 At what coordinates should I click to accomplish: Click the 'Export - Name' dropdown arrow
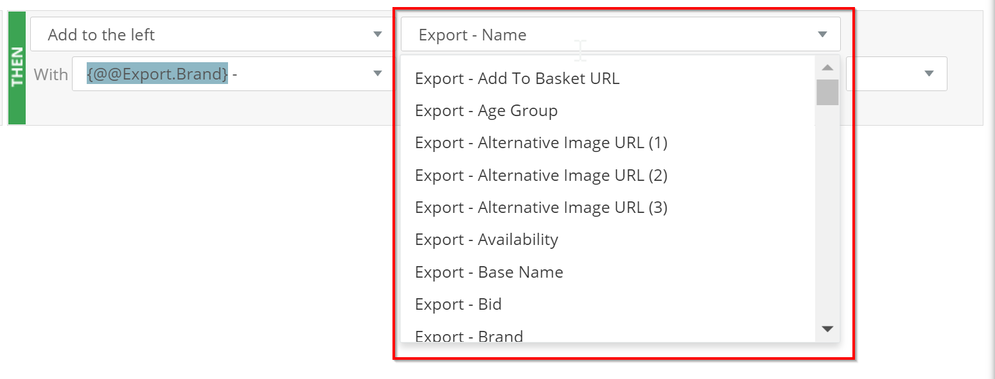point(822,35)
